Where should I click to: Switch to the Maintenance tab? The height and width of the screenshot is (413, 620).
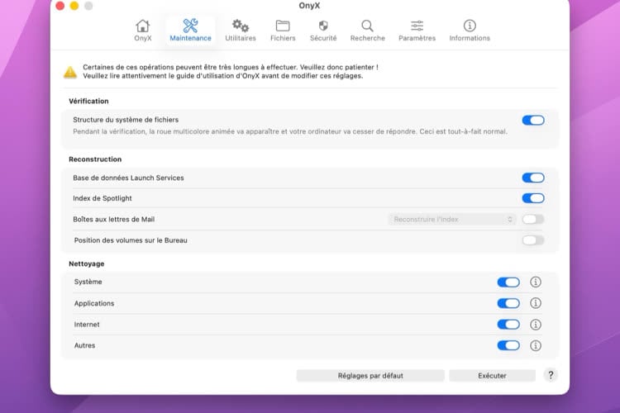[190, 31]
